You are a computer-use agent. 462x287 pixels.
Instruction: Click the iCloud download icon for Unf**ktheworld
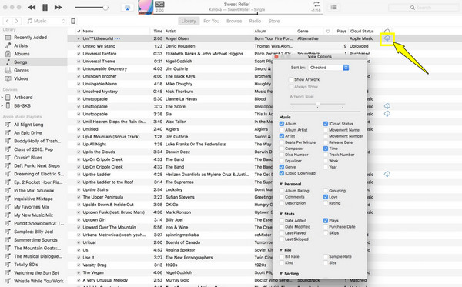(387, 38)
